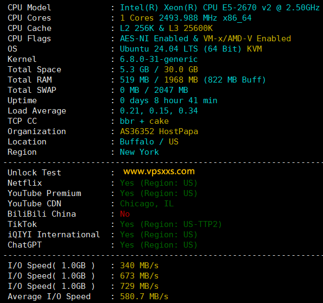Click the Netflix unlock result line

pyautogui.click(x=159, y=183)
